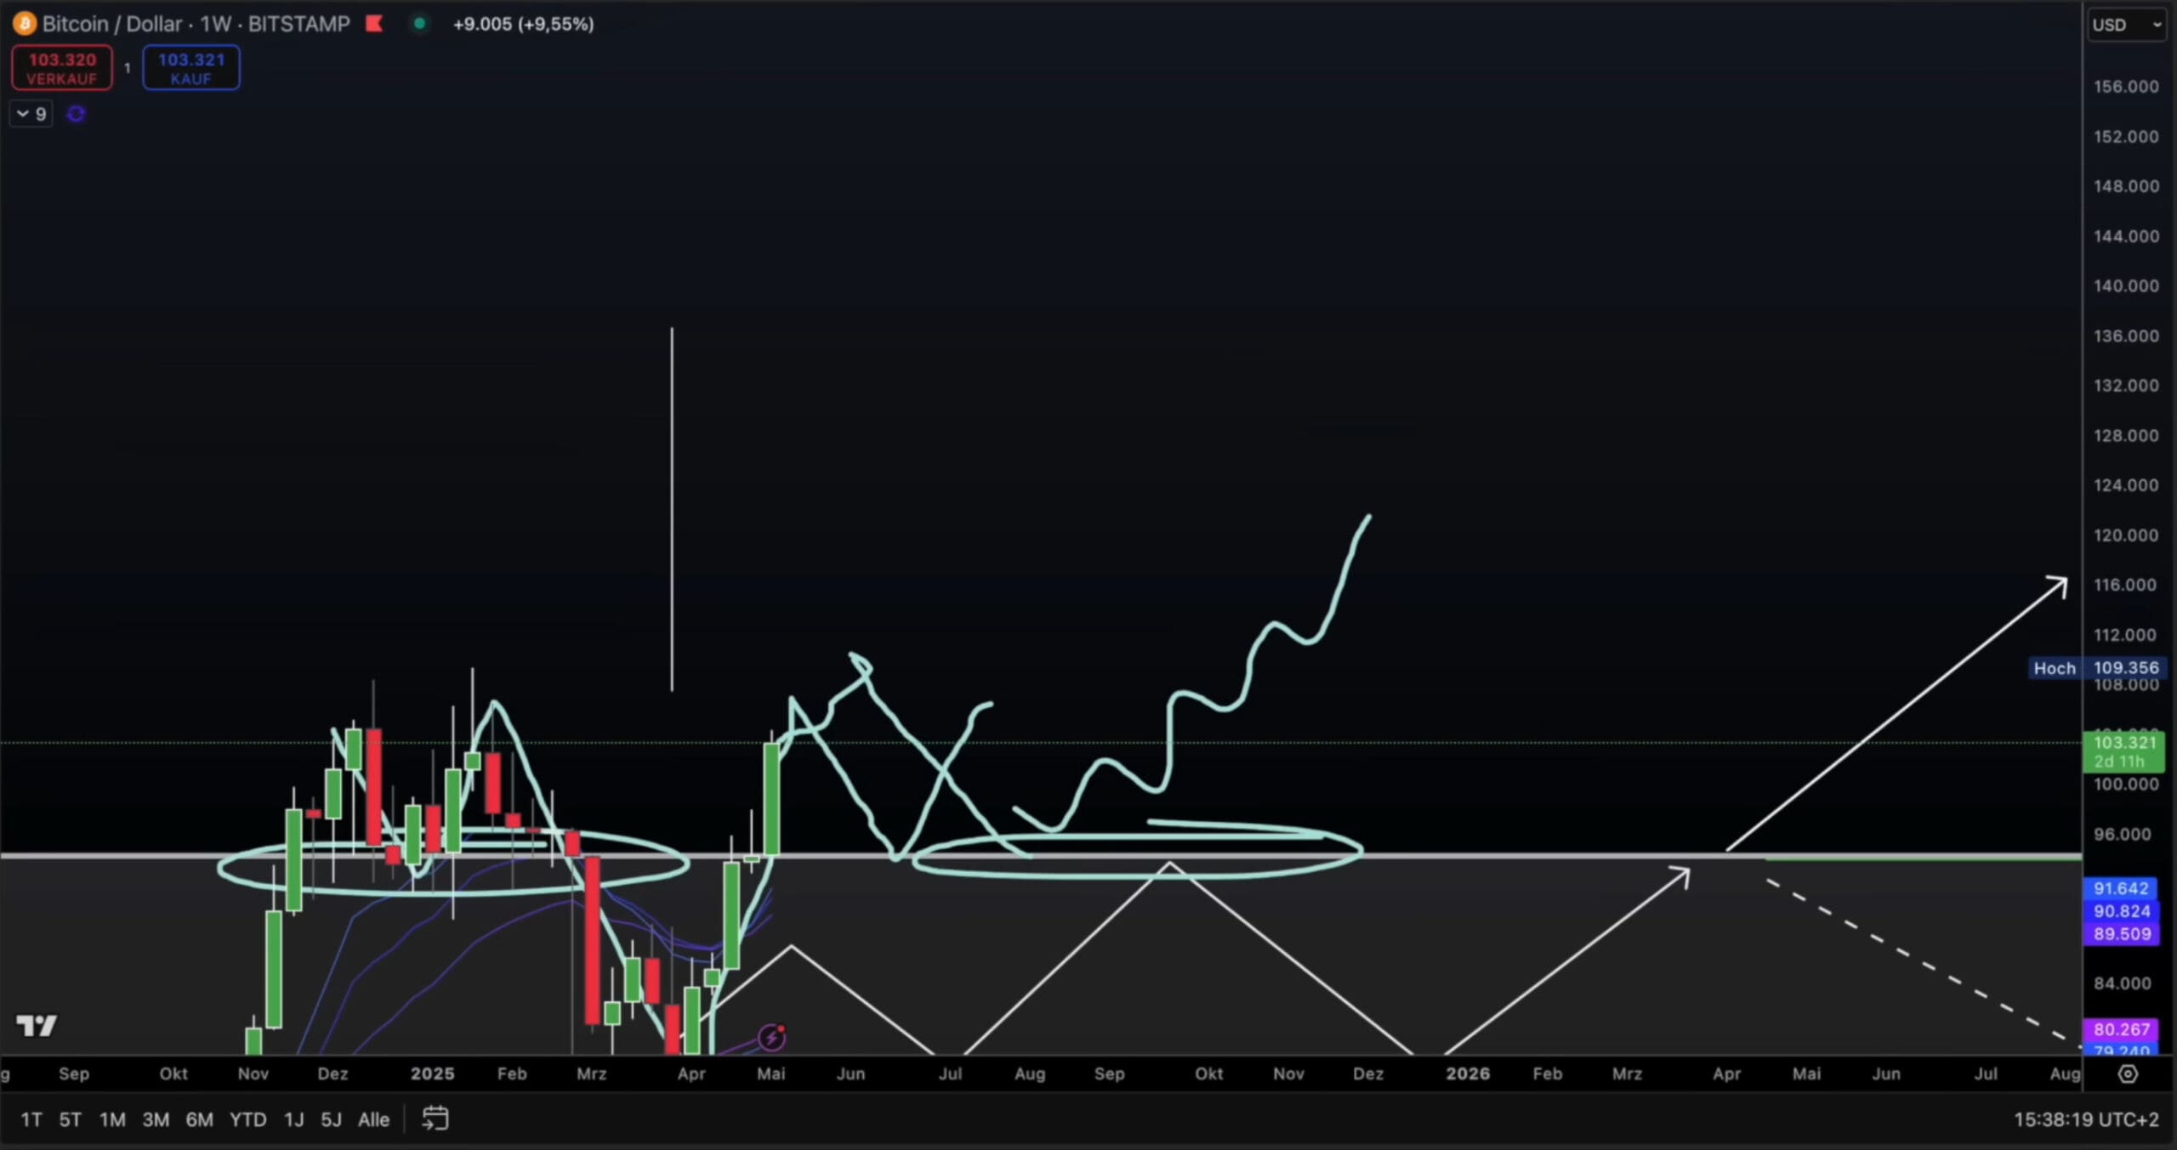Click the green 103.321 current price label

coord(2125,751)
